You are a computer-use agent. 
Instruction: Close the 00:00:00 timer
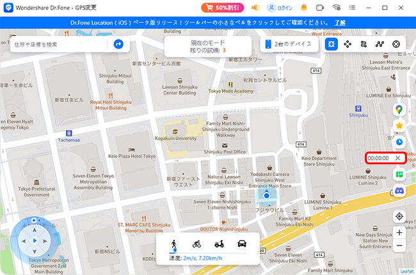coord(398,158)
